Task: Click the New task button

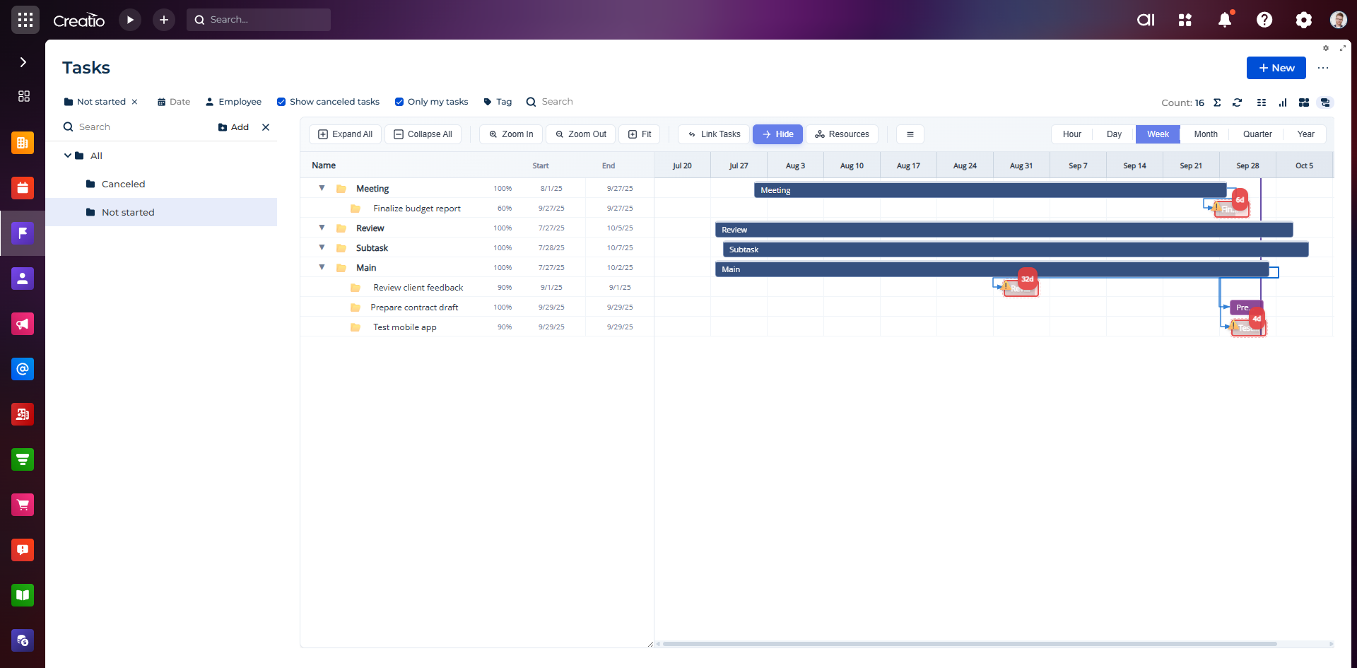Action: 1276,68
